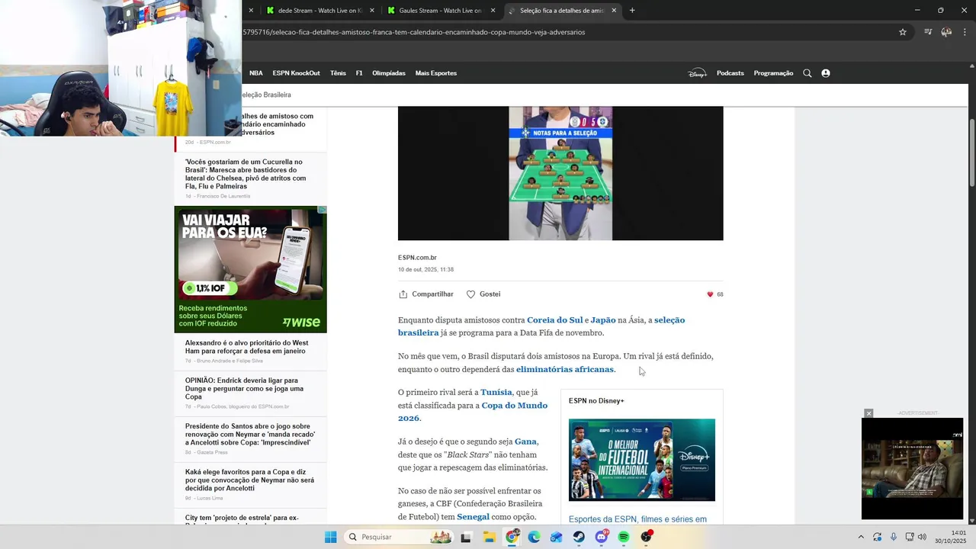976x549 pixels.
Task: Click the floating advertisement video player
Action: coord(912,468)
